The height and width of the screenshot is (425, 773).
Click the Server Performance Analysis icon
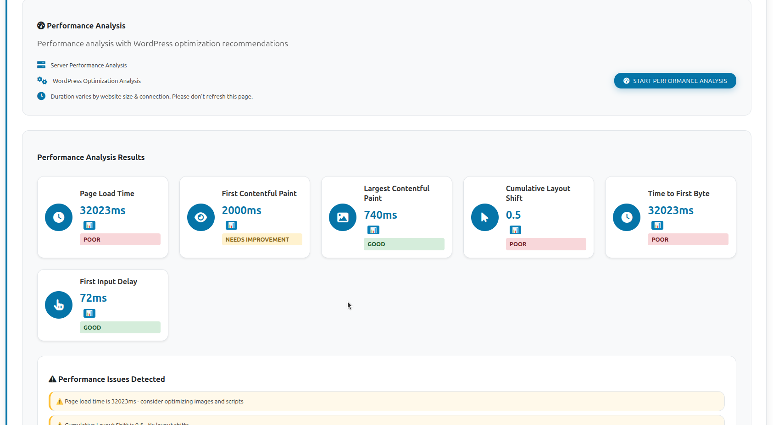point(41,65)
